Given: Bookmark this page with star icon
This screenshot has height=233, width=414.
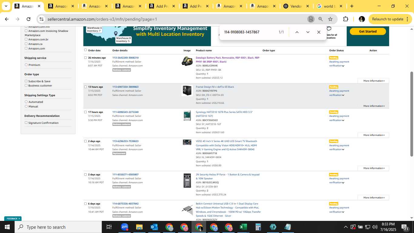Looking at the screenshot, I should [x=330, y=19].
